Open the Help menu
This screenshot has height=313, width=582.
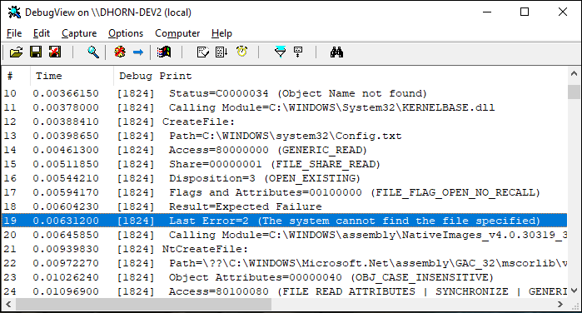pos(221,33)
